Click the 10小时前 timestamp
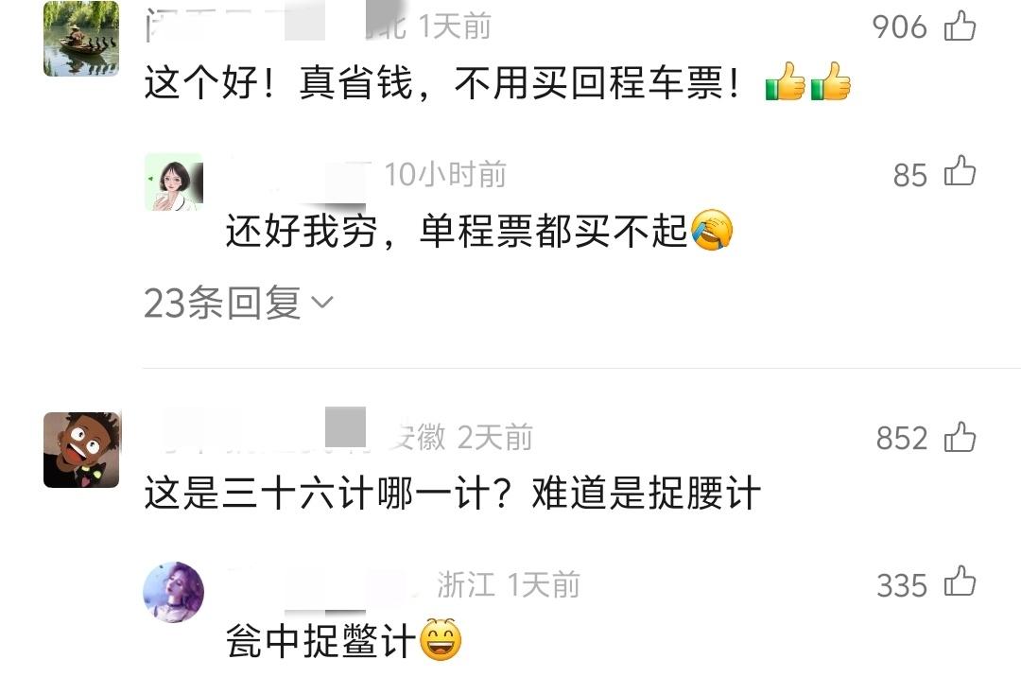Image resolution: width=1021 pixels, height=694 pixels. tap(444, 175)
